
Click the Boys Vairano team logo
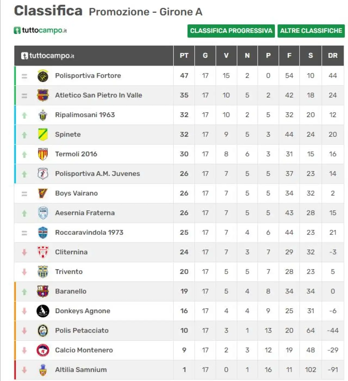(x=43, y=193)
